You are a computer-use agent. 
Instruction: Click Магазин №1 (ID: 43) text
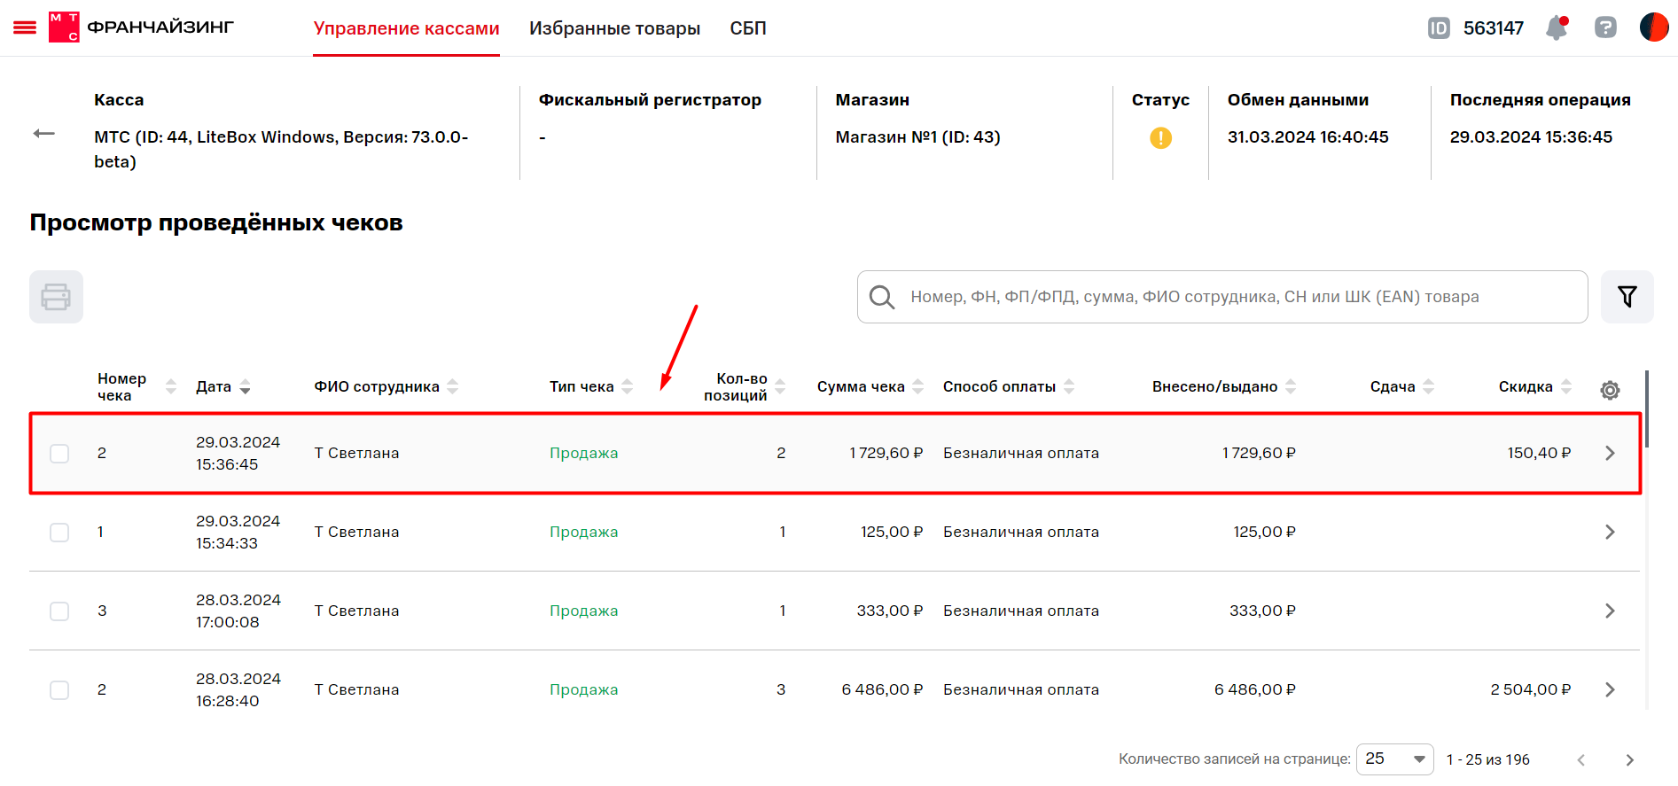click(x=917, y=137)
